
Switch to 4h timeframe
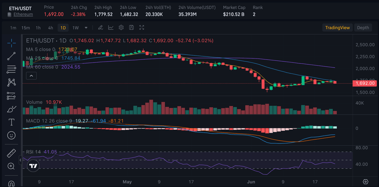[51, 28]
